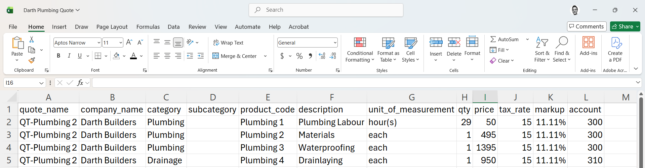Apply the red font color swatch

133,56
